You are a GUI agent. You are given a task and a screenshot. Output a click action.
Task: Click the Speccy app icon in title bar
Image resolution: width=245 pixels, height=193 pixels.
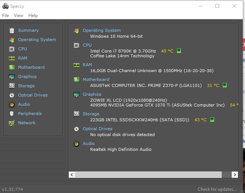click(5, 6)
